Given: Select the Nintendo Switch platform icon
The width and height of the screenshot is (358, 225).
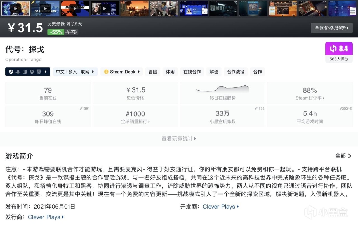Looking at the screenshot, I should (x=25, y=72).
